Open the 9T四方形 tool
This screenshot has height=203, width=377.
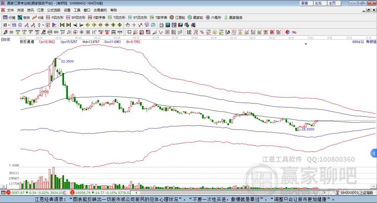(x=138, y=18)
